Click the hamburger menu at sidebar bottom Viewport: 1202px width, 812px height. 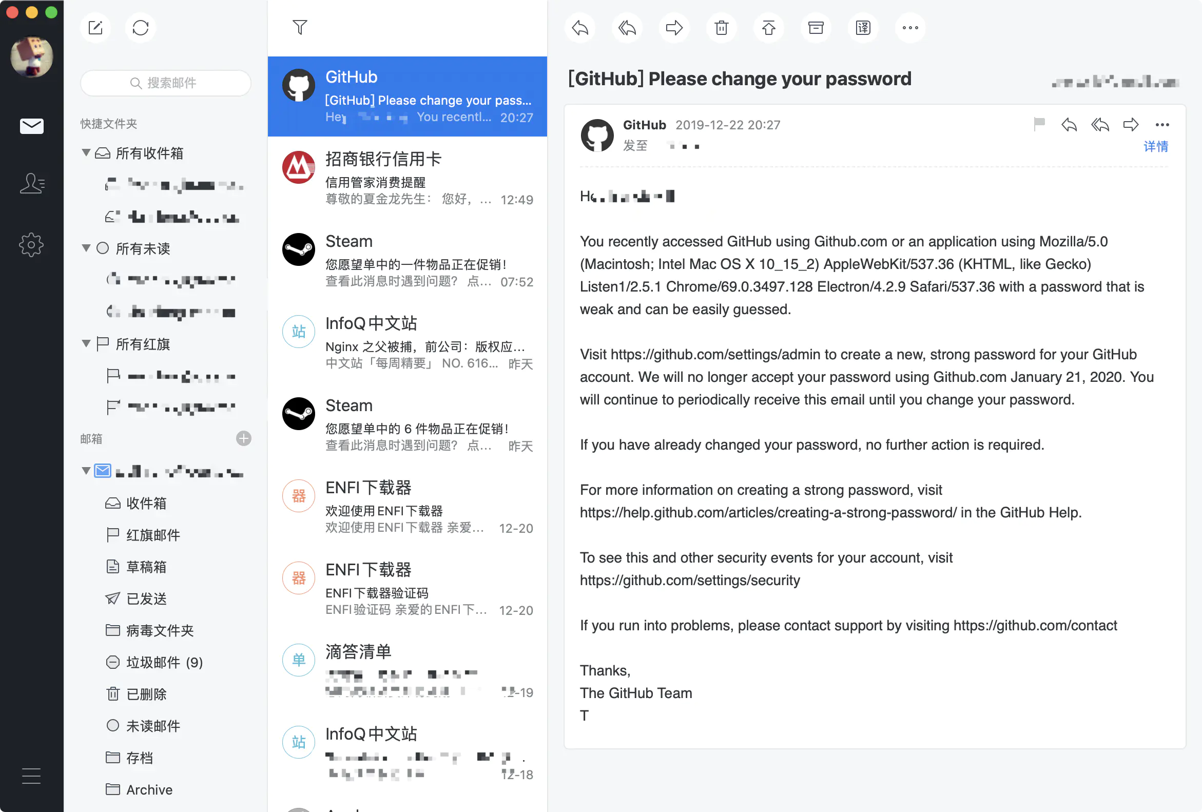[x=31, y=776]
